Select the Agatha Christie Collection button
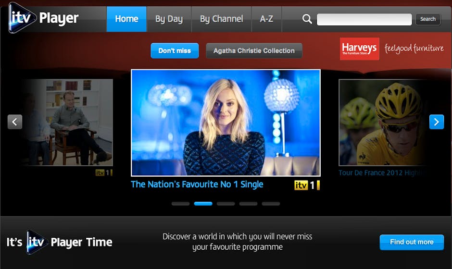452x269 pixels. [x=254, y=50]
